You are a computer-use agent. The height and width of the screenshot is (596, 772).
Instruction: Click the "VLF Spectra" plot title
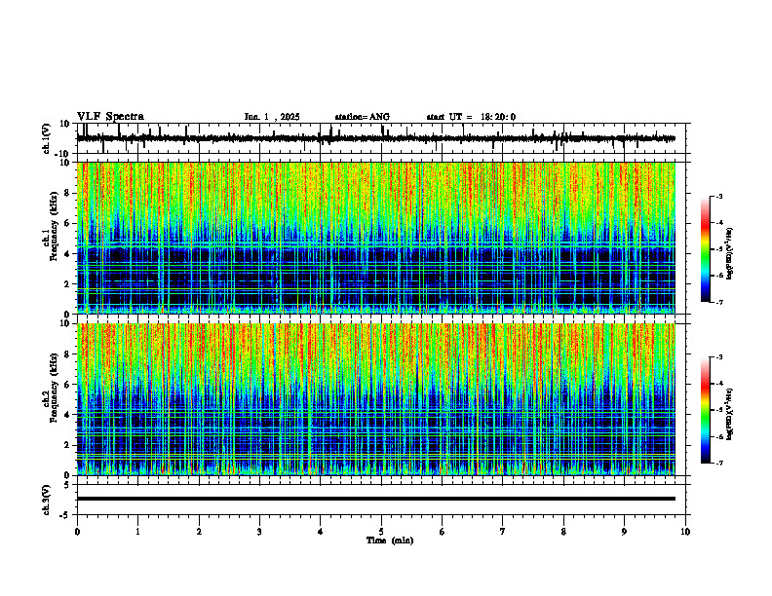[x=110, y=117]
